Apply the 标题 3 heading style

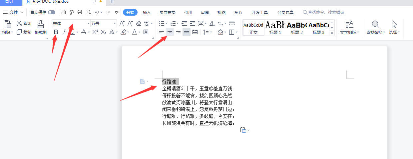point(318,28)
